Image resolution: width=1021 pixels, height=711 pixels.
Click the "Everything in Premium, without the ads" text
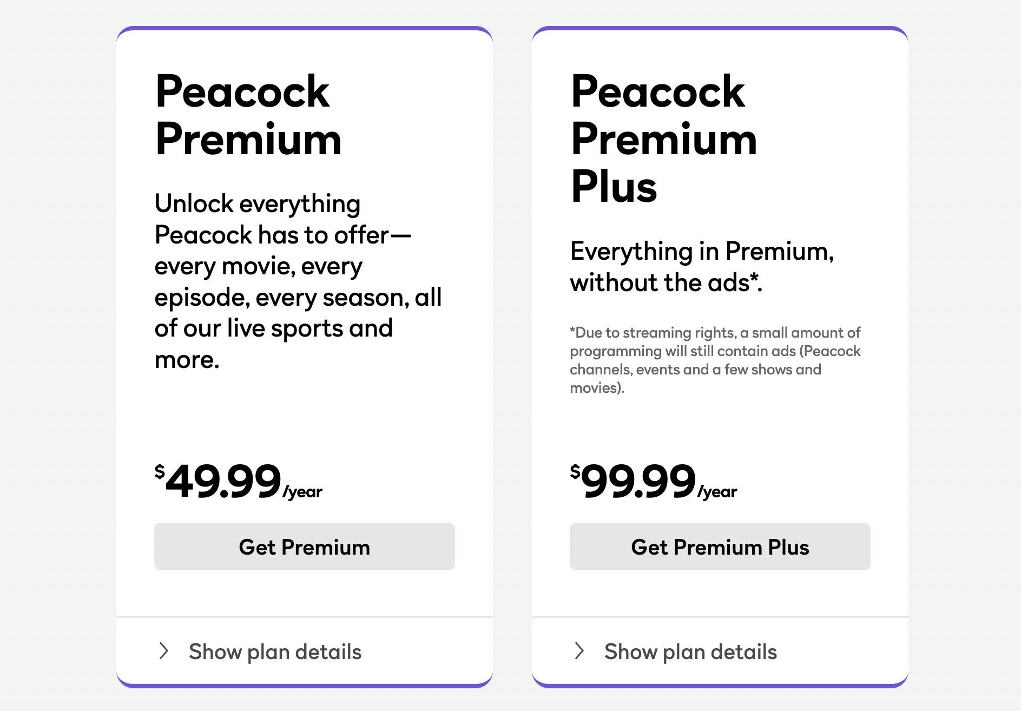[x=702, y=267]
